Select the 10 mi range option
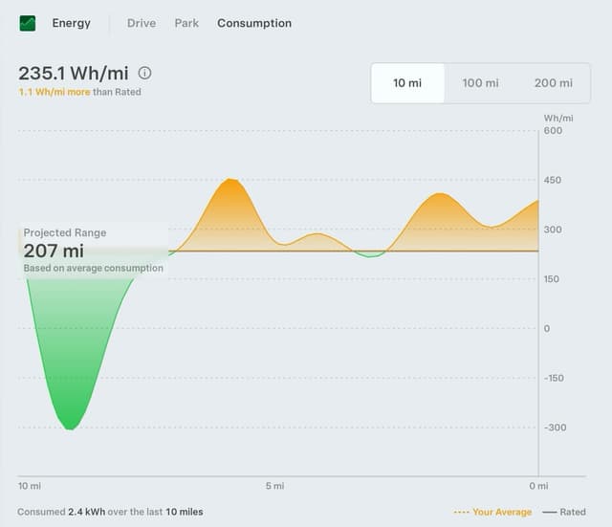This screenshot has height=527, width=612. pos(407,83)
